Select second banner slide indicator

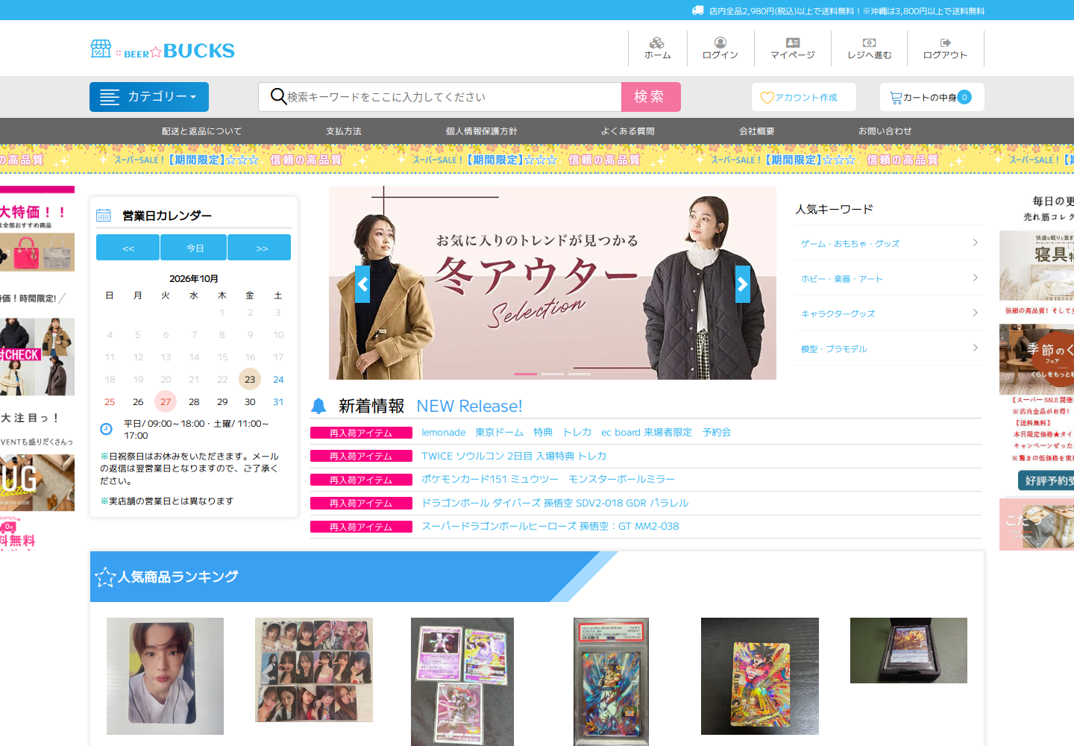553,374
